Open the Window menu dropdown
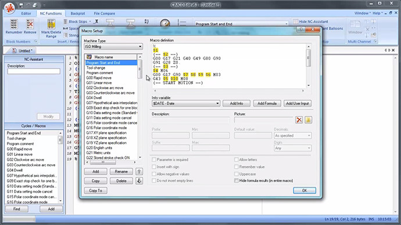 pyautogui.click(x=363, y=13)
